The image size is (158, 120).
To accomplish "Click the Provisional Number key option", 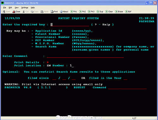I will coord(52,37).
